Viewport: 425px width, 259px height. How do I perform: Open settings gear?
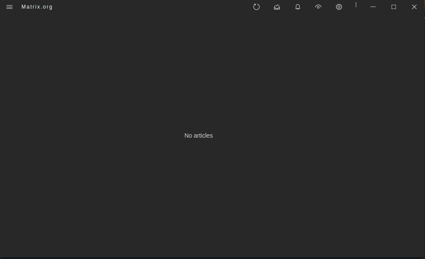click(x=339, y=7)
